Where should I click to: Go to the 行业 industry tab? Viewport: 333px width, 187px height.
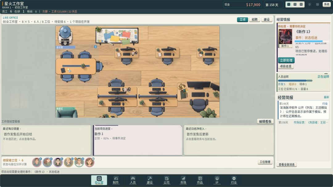point(234,180)
